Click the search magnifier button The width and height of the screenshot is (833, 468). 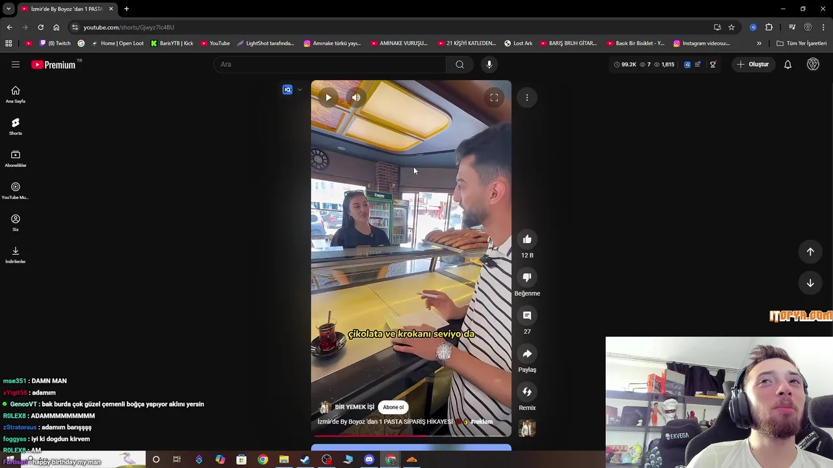[x=459, y=64]
